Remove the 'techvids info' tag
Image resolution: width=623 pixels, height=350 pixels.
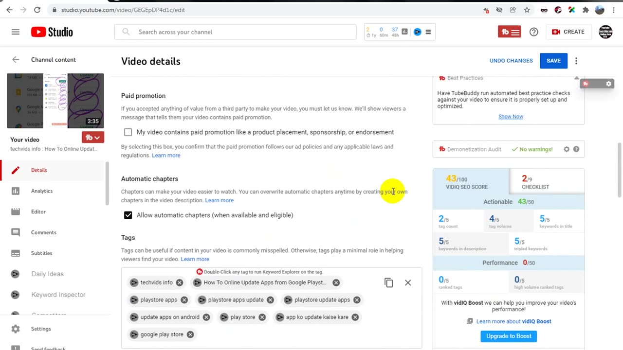[x=180, y=282]
